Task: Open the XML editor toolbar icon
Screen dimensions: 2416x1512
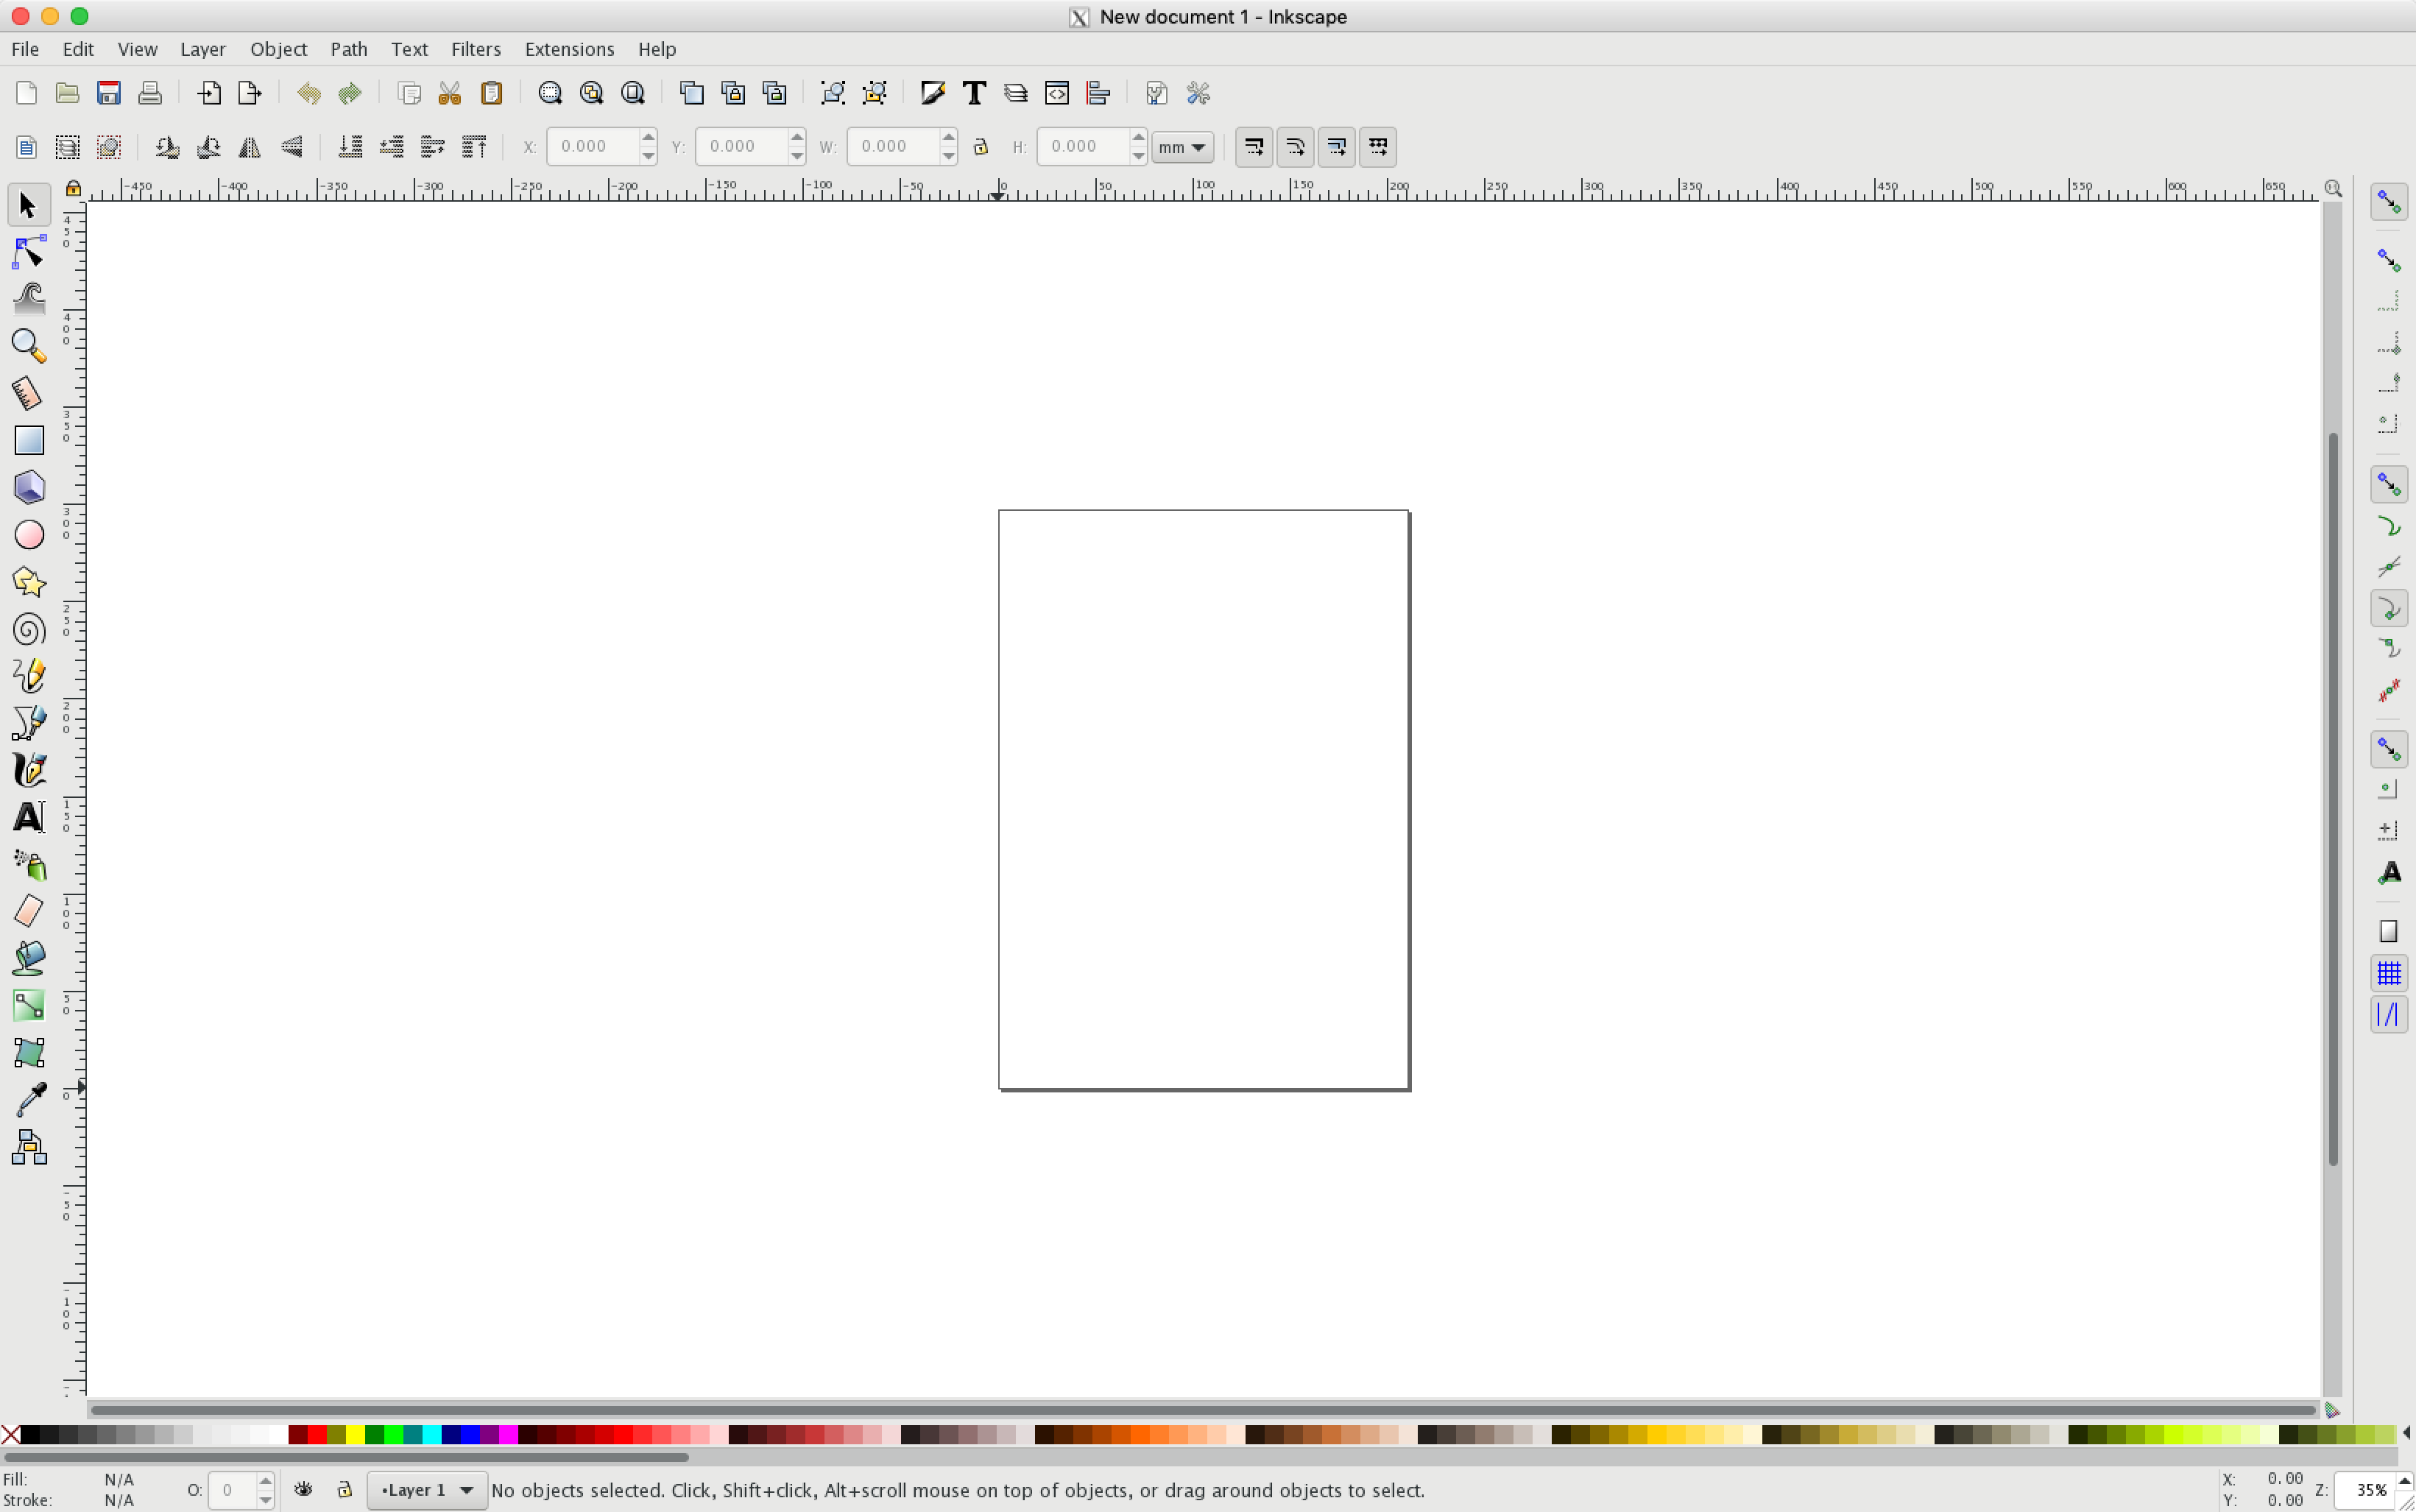Action: (1057, 93)
